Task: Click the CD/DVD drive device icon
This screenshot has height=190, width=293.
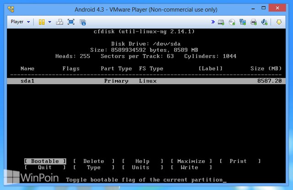Action: tap(232, 22)
